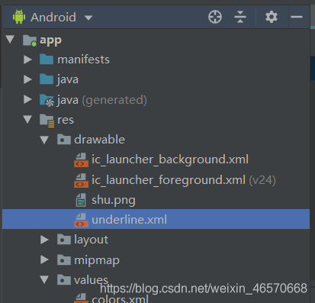Collapse all tree nodes using toolbar icon
Viewport: 315px width, 303px height.
point(240,17)
